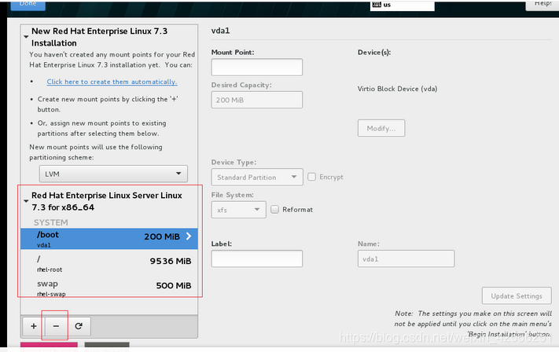Click the Virtio Block Device (vda) text

pos(398,89)
